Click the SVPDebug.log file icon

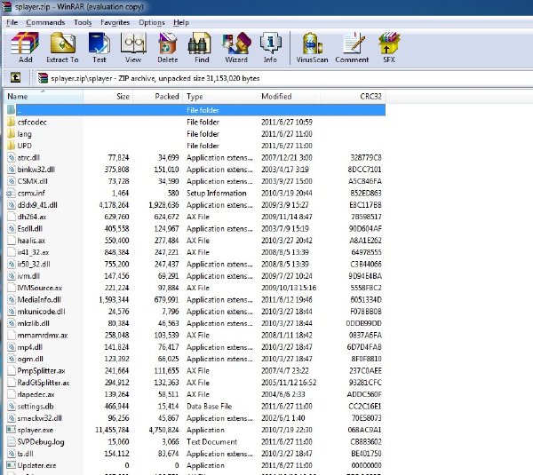point(12,441)
